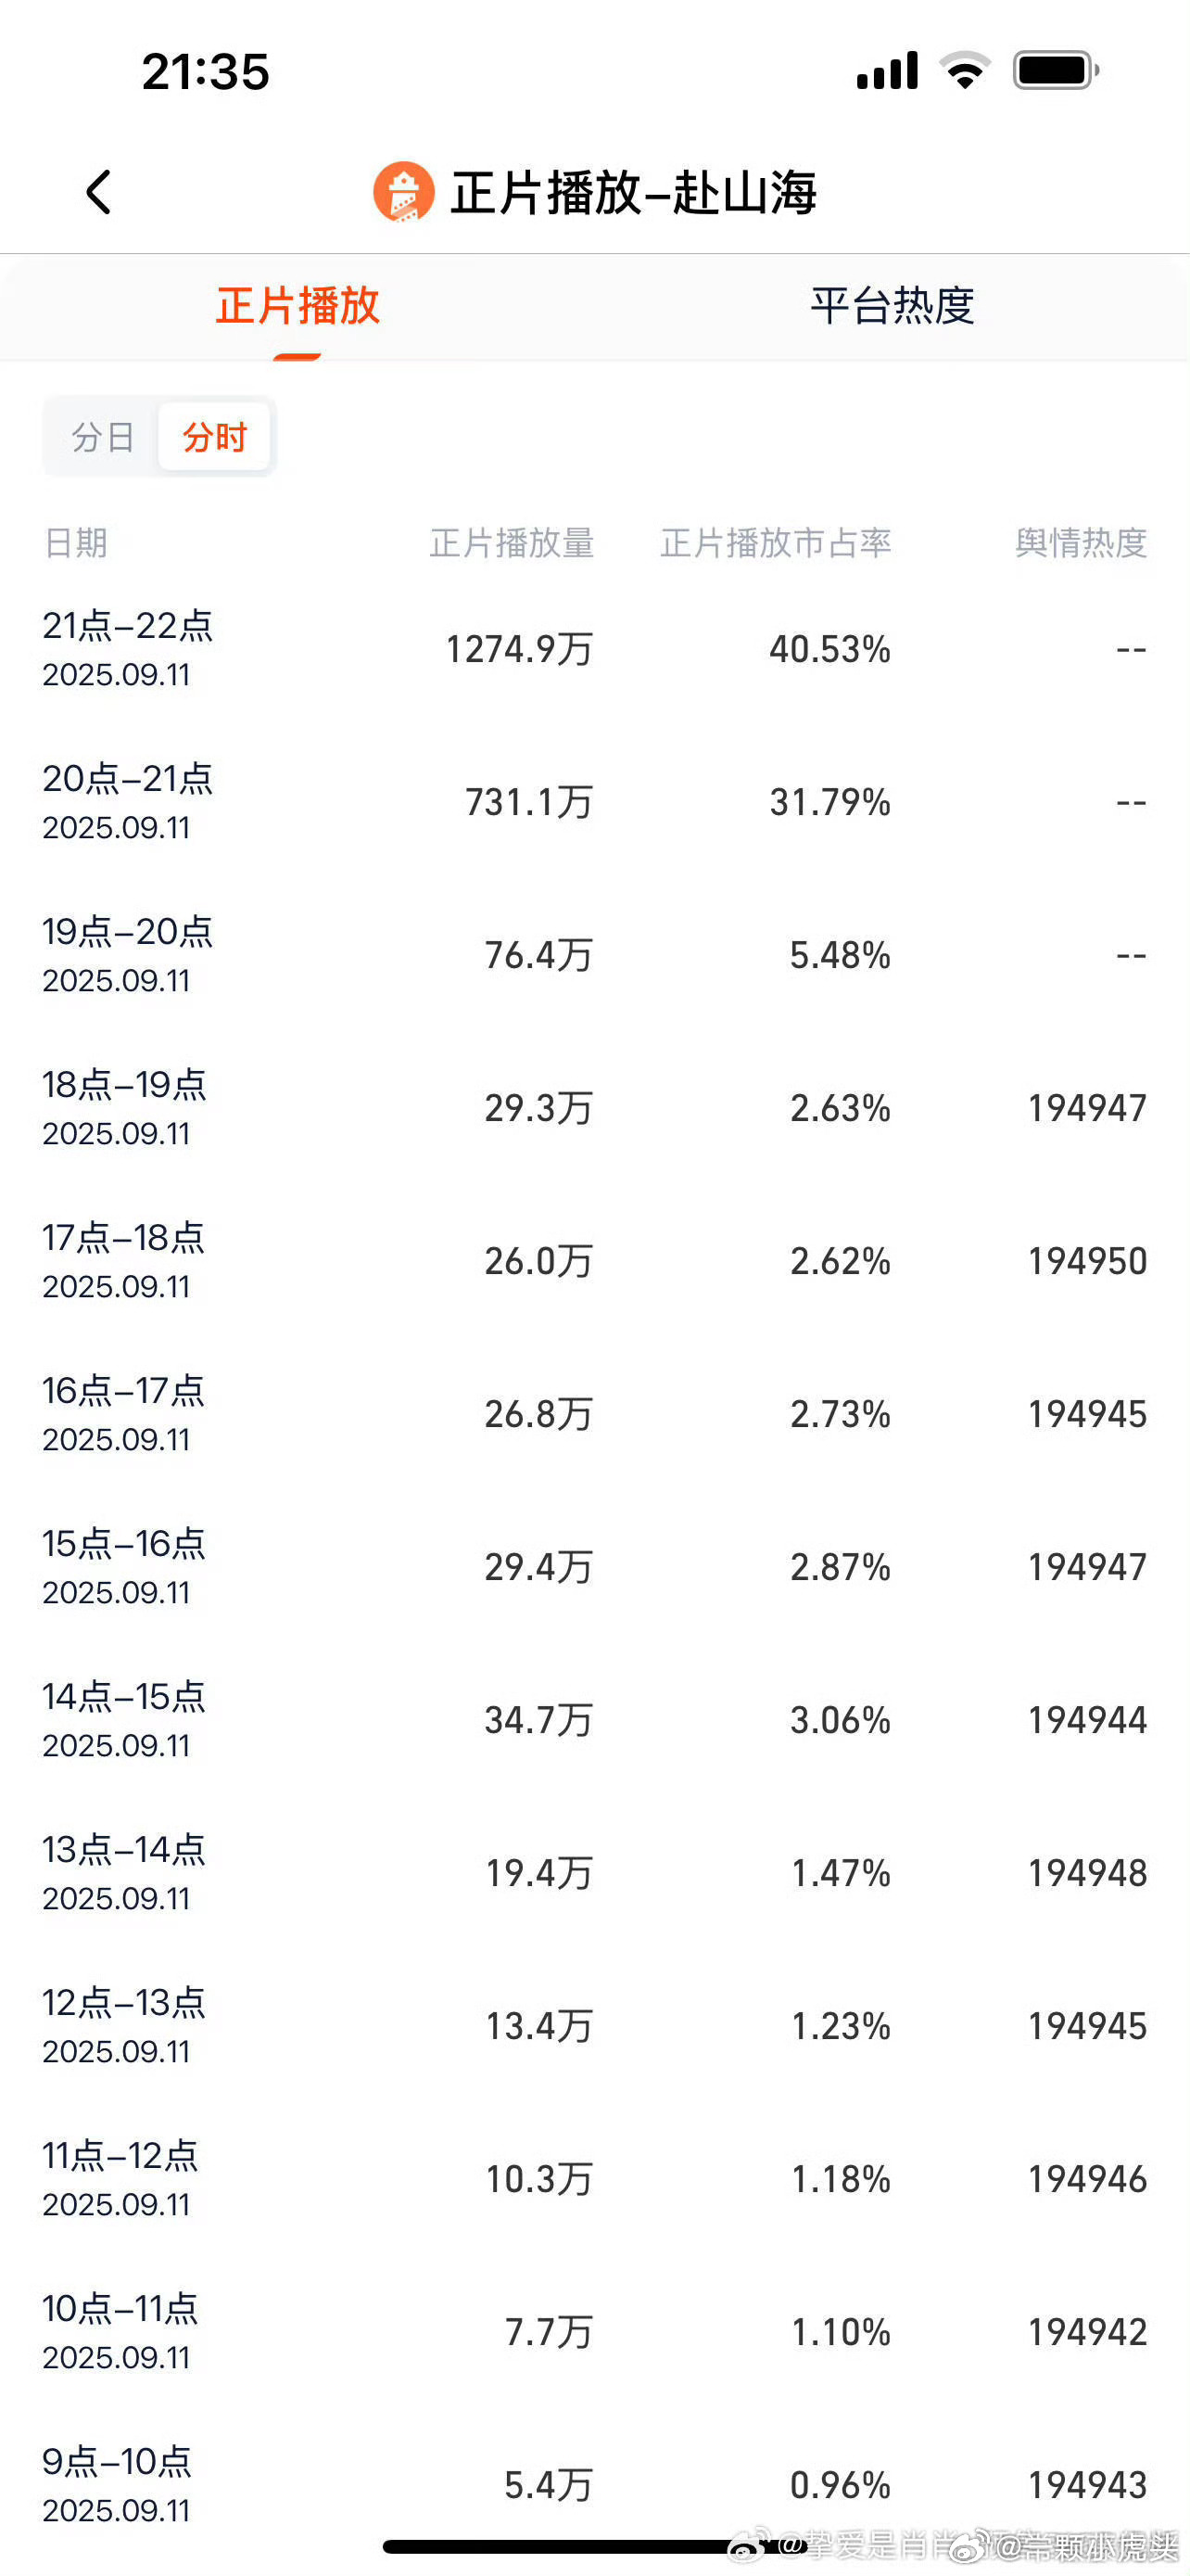The image size is (1190, 2576).
Task: Select the 20点–21点 row with 731.1万
Action: point(594,802)
